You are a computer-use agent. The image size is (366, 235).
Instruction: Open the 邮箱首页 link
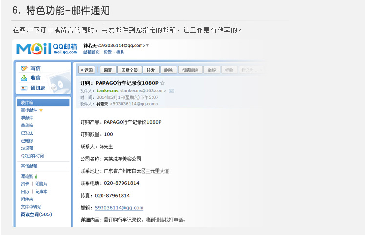tap(92, 52)
